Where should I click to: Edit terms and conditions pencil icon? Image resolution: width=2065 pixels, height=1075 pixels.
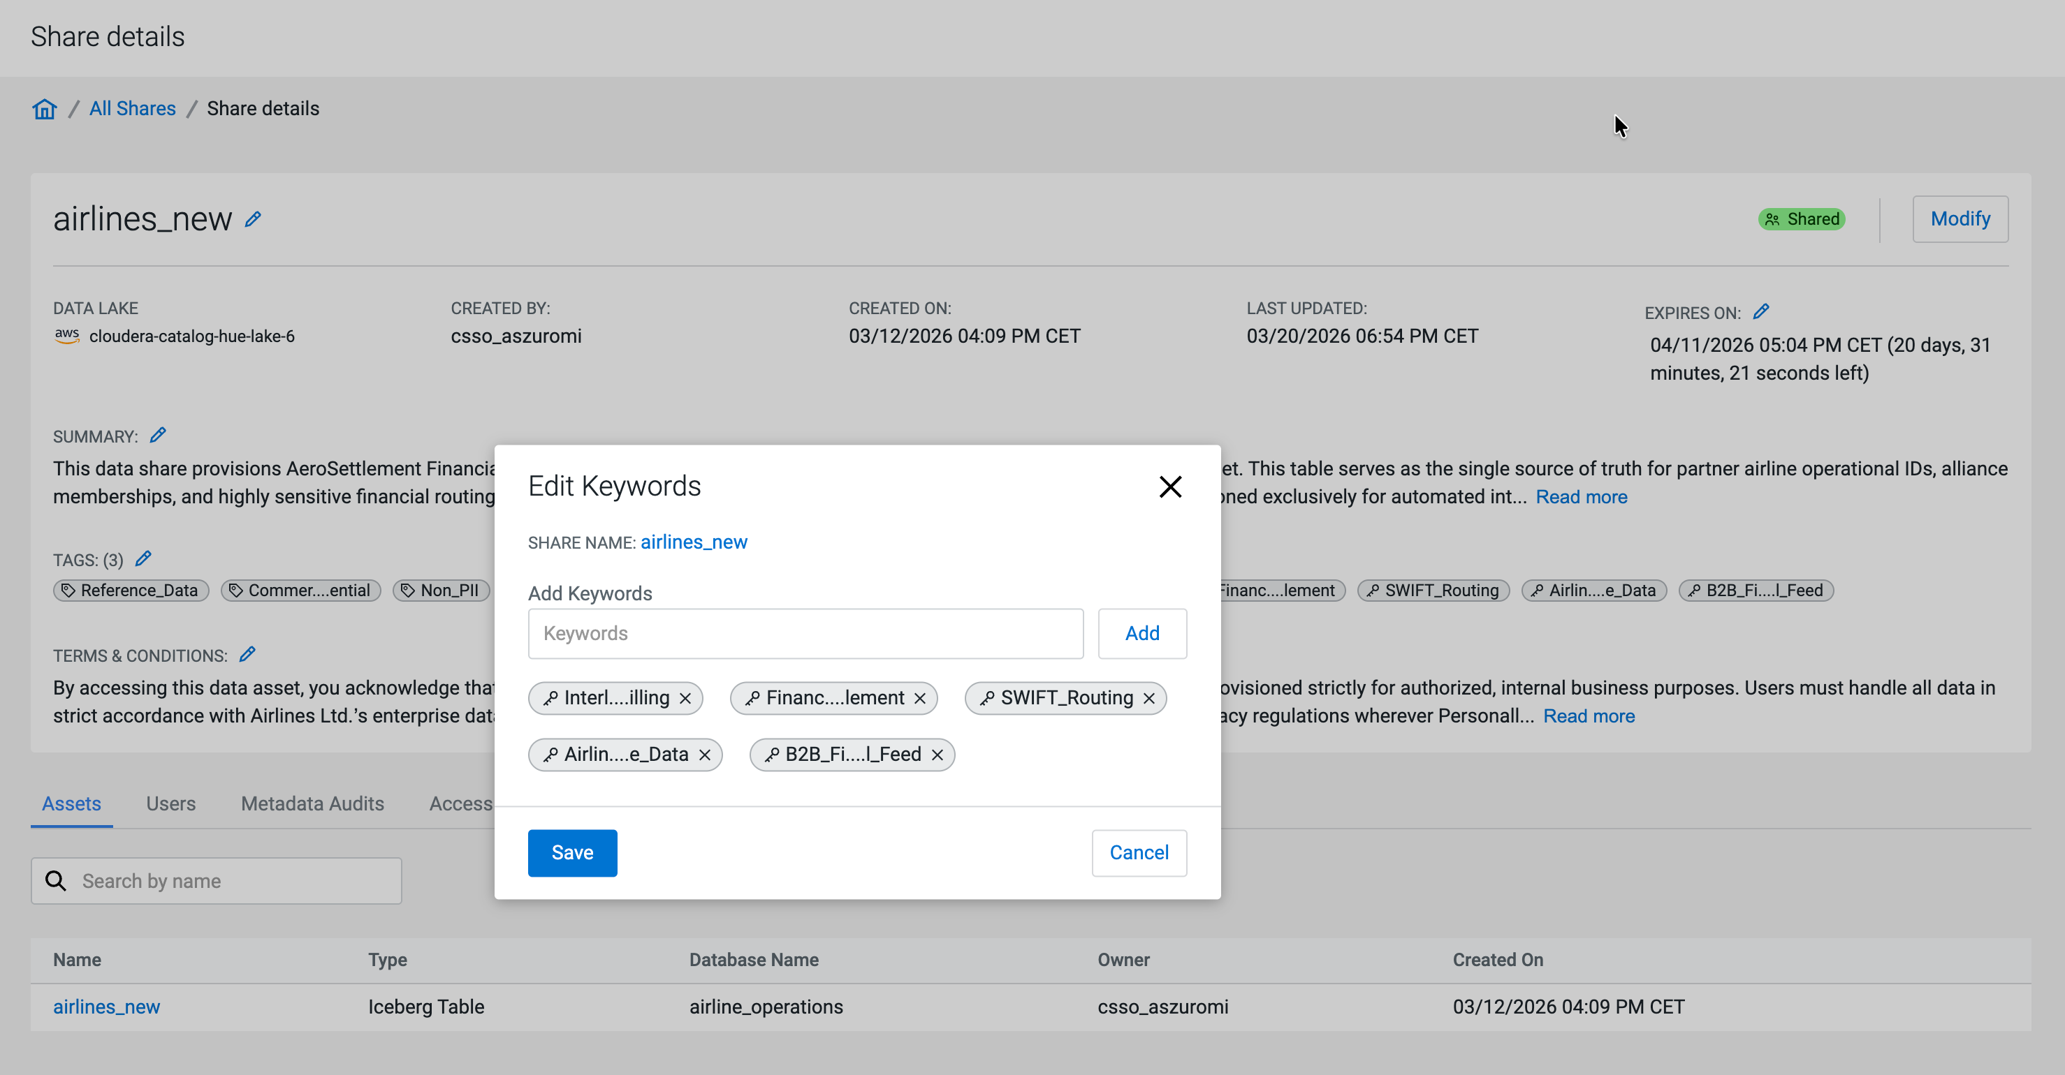[x=248, y=655]
